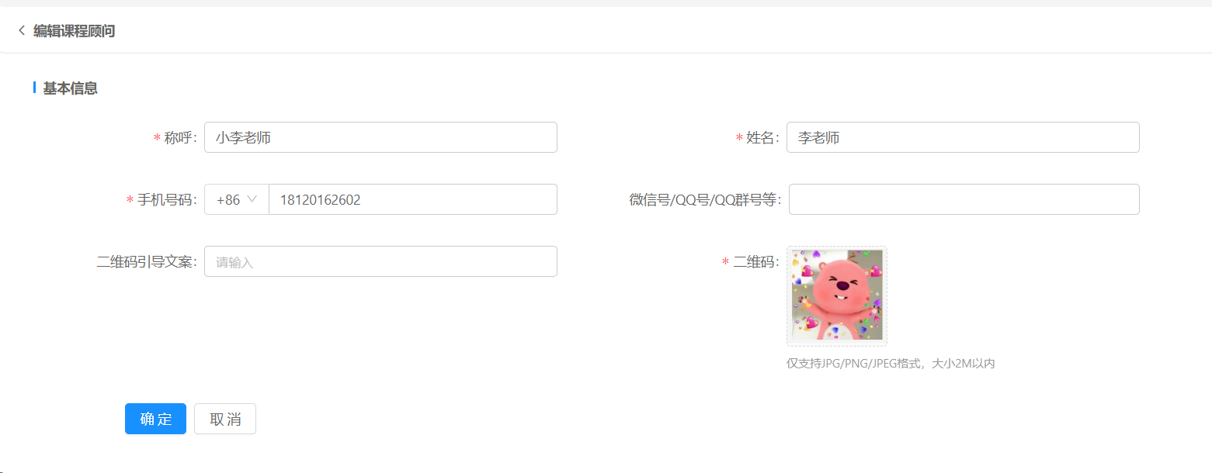Click the 微信号/QQ号/QQ群号等 label
This screenshot has height=473, width=1212.
(x=705, y=200)
